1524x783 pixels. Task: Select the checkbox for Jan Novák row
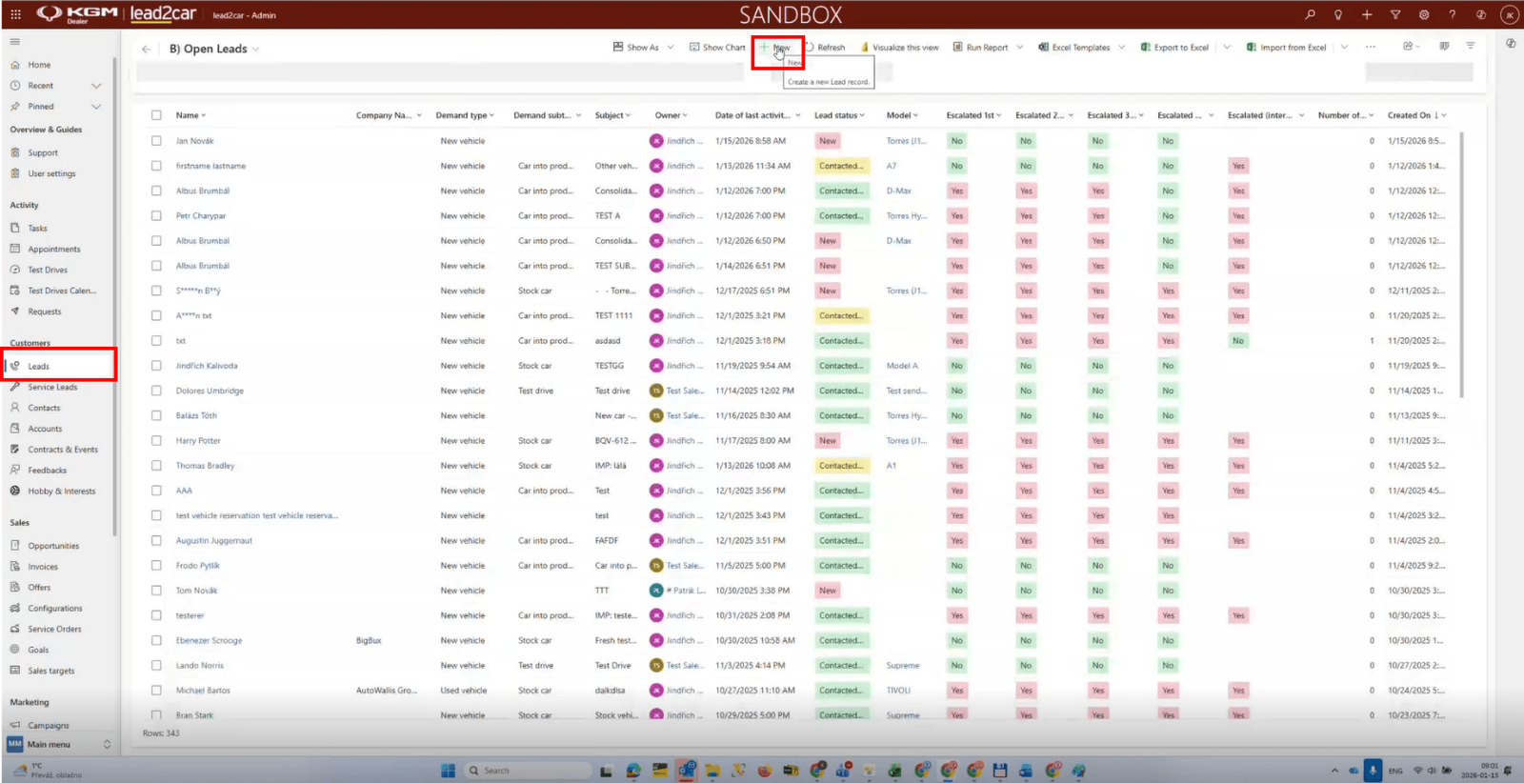point(156,141)
